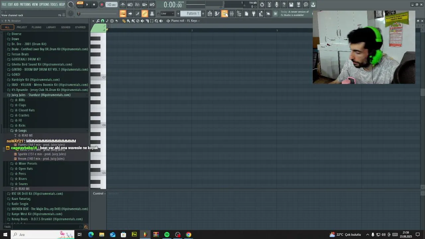The height and width of the screenshot is (239, 425).
Task: Switch to PLUGINS browser tab
Action: coord(37,27)
